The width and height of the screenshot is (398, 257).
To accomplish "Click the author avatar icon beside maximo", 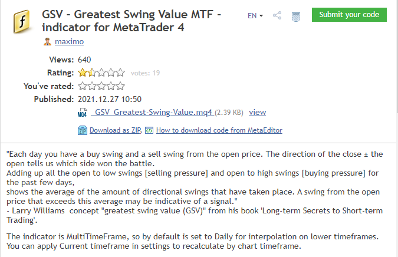I will (x=48, y=42).
